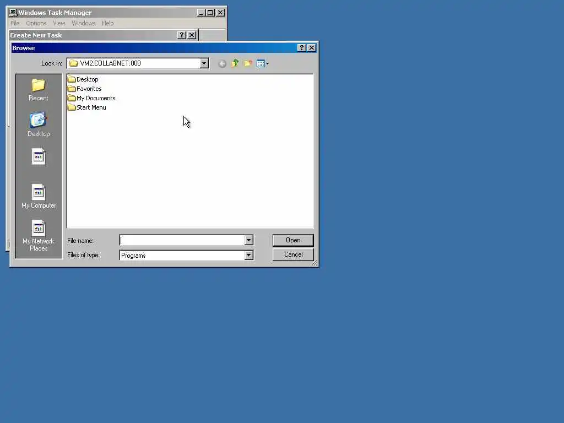Open the File menu in Task Manager
The image size is (564, 423).
(15, 23)
